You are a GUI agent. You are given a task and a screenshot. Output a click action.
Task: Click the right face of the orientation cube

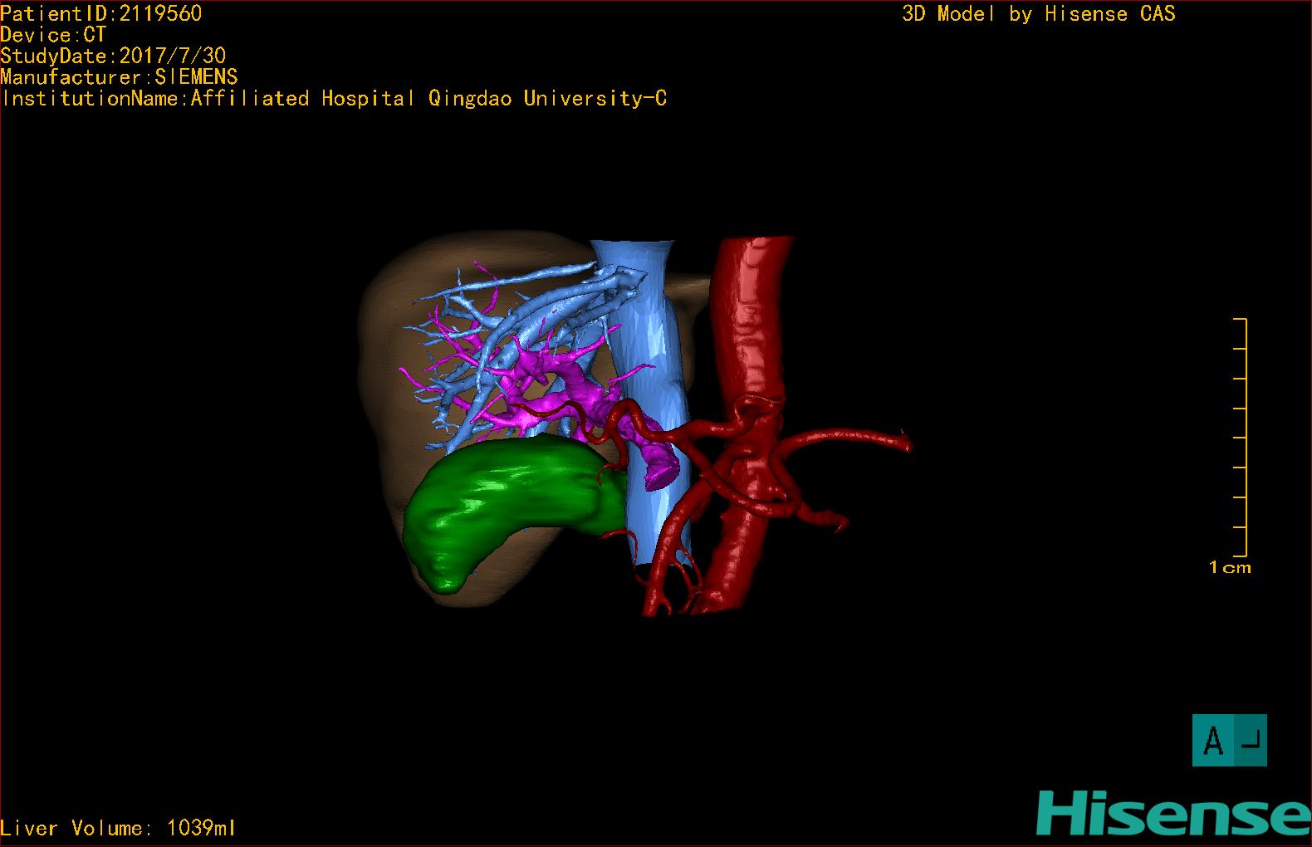tap(1250, 740)
